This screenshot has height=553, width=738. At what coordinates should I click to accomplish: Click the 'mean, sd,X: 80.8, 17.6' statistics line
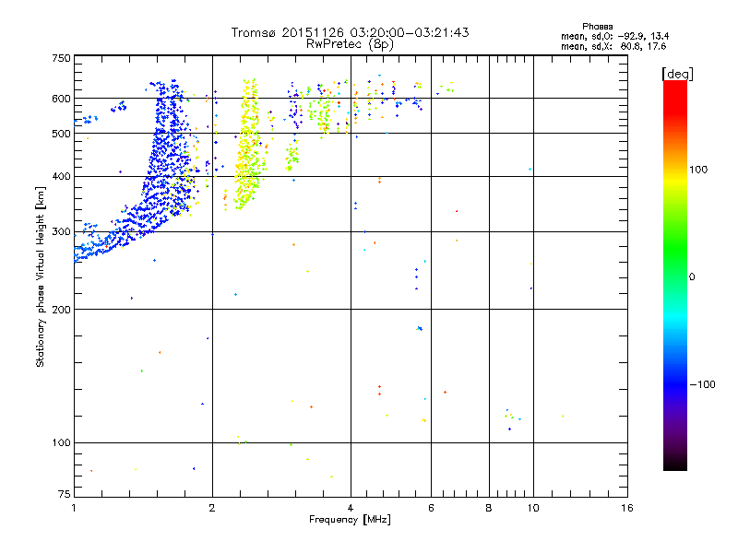click(613, 46)
